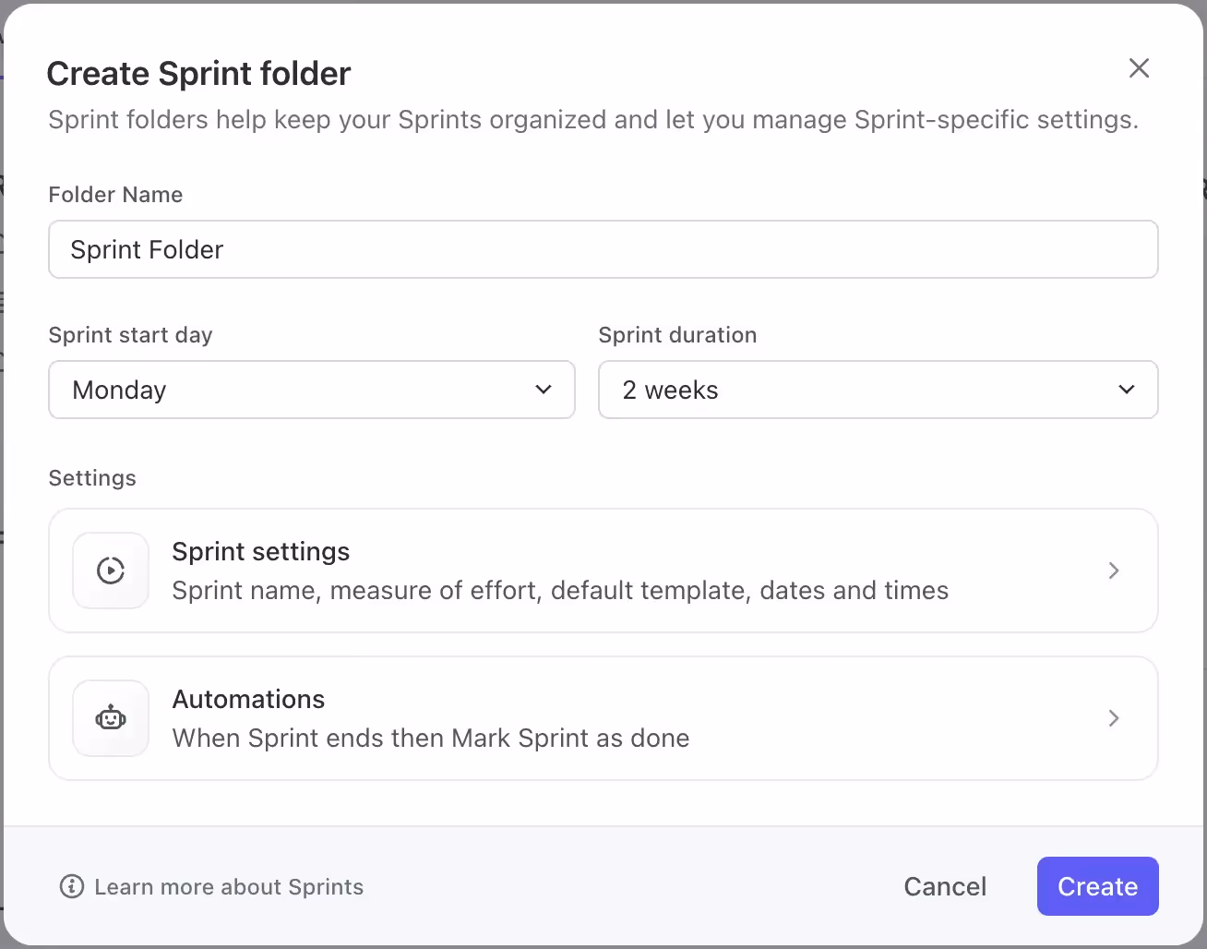1207x949 pixels.
Task: Select the Sprint Folder name text
Action: [x=147, y=249]
